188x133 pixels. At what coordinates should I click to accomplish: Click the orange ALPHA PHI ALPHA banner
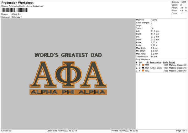[x=68, y=92]
